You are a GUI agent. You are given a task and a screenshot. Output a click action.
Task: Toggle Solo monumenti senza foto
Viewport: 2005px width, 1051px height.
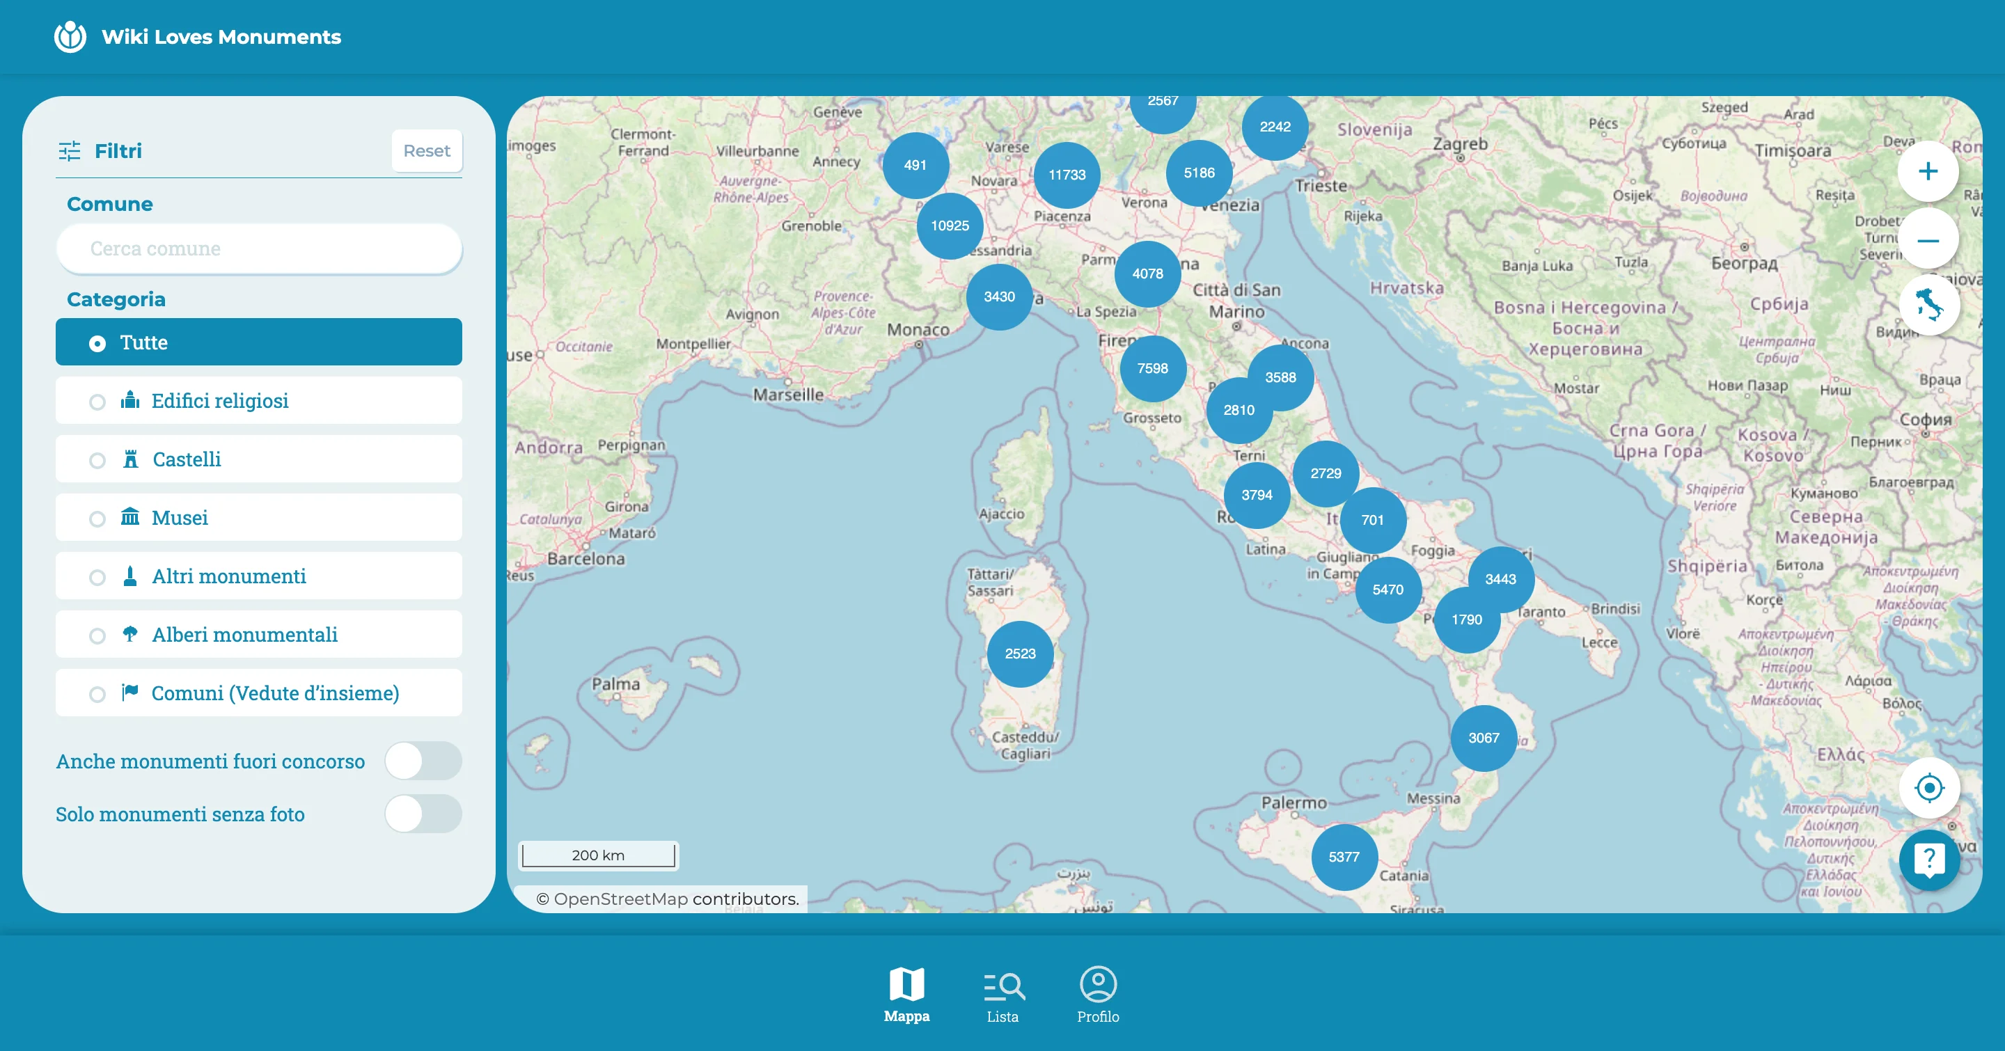(x=423, y=814)
